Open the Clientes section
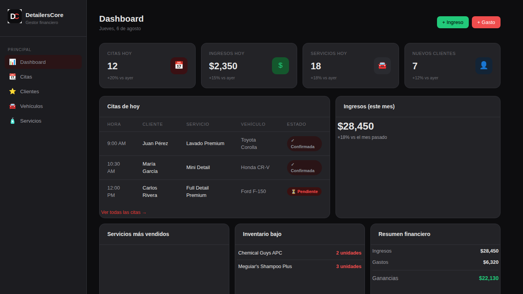The height and width of the screenshot is (294, 523). pos(43,91)
